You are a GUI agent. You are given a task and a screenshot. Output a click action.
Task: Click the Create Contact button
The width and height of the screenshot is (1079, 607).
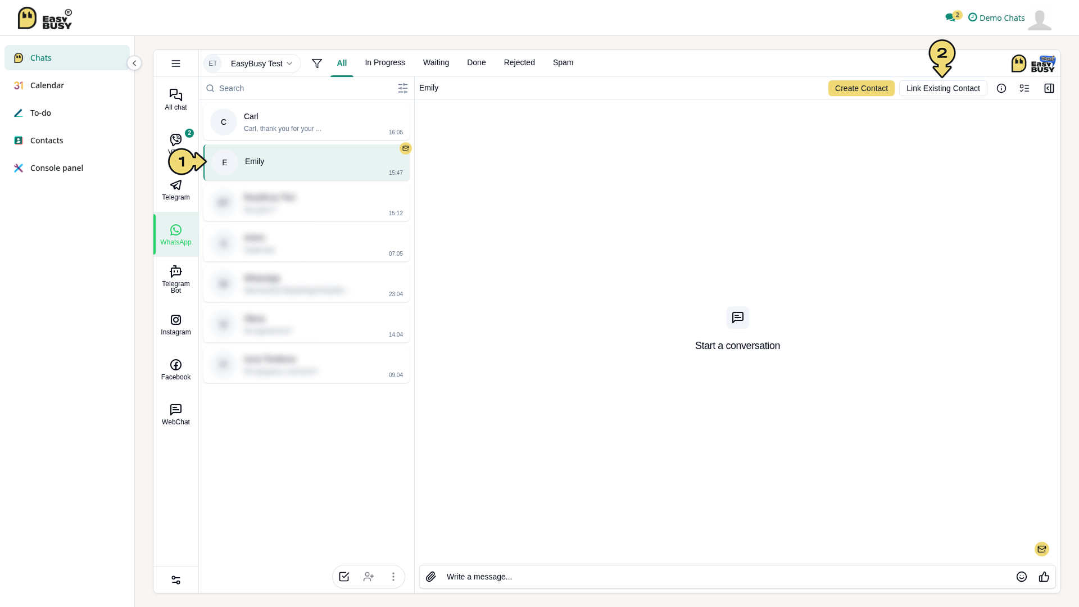(x=861, y=88)
